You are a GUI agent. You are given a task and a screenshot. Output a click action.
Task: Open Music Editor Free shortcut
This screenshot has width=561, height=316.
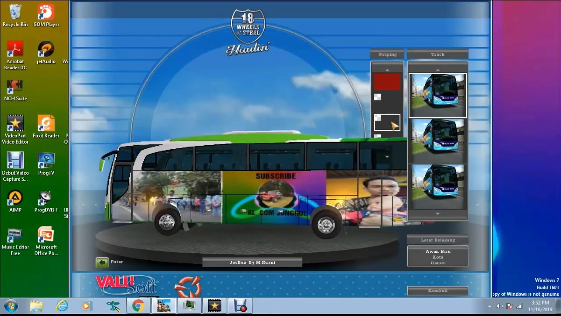pos(15,241)
